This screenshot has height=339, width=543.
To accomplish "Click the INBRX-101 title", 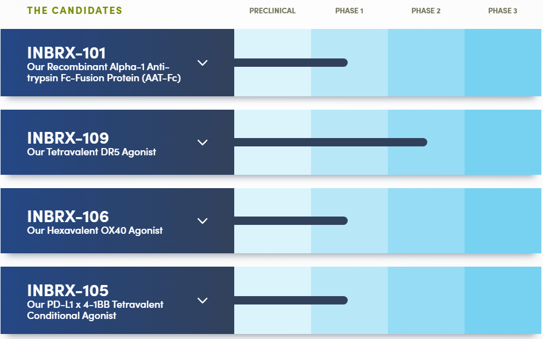I will [66, 53].
